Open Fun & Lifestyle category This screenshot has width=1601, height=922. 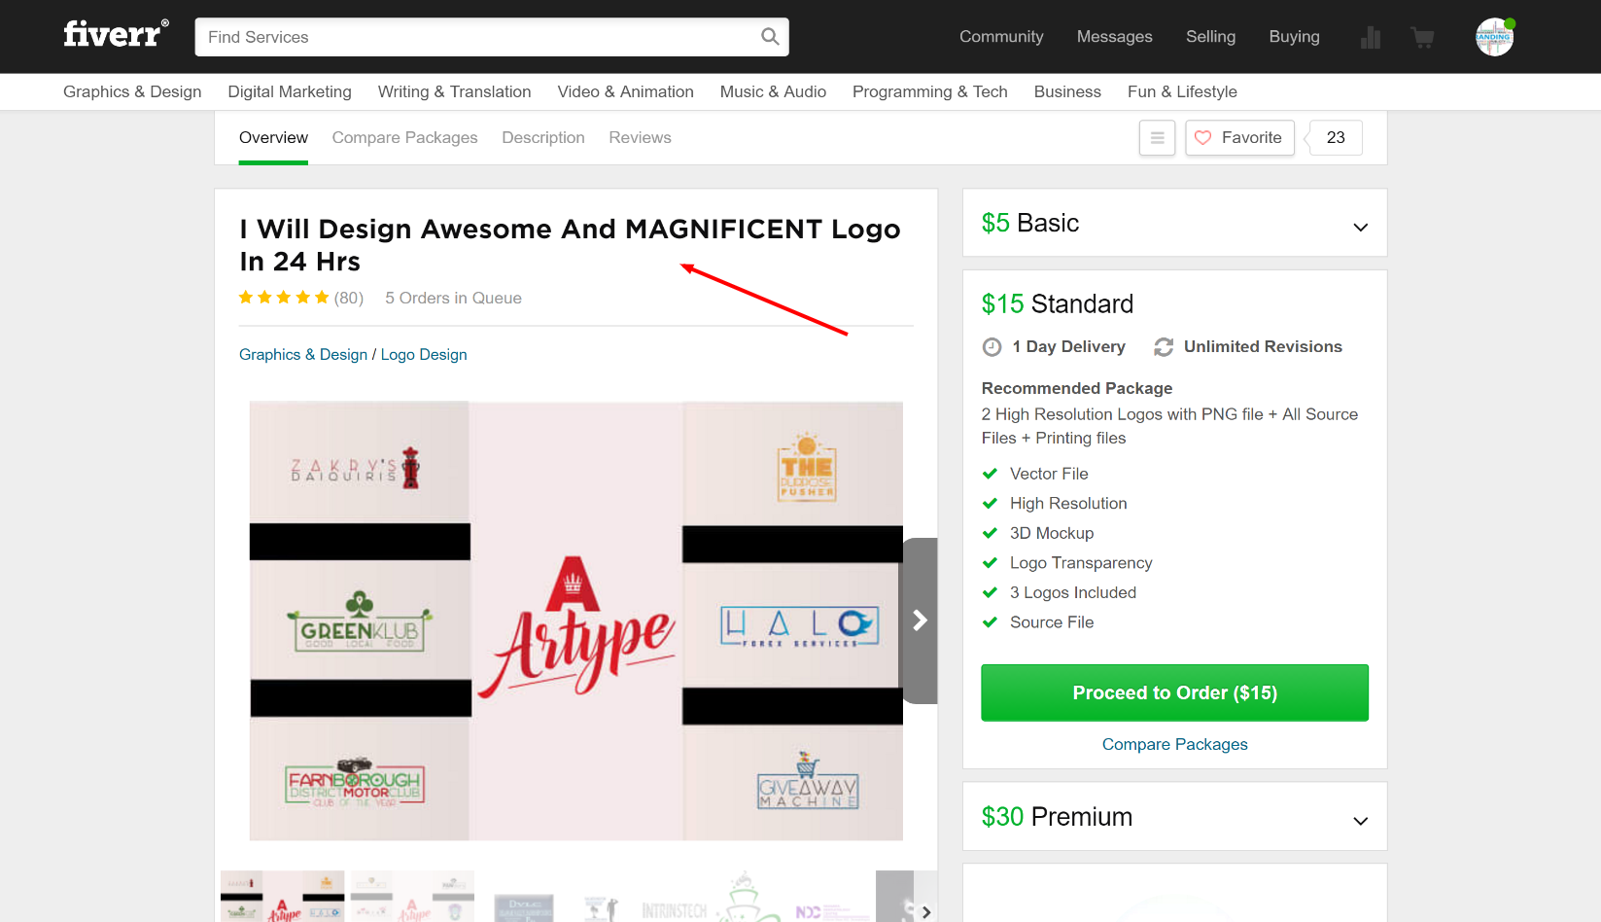pos(1182,91)
